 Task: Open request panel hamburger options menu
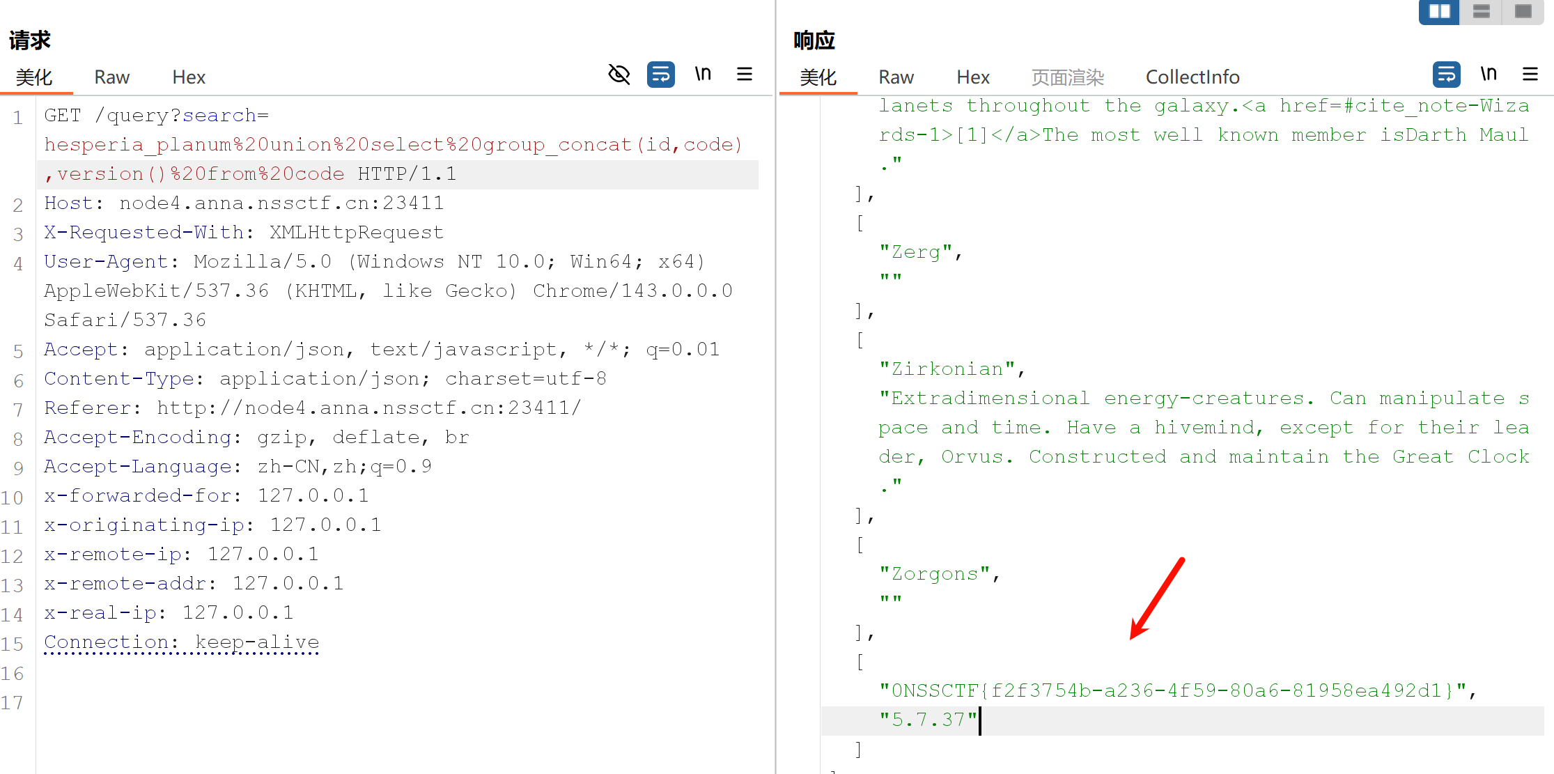744,74
